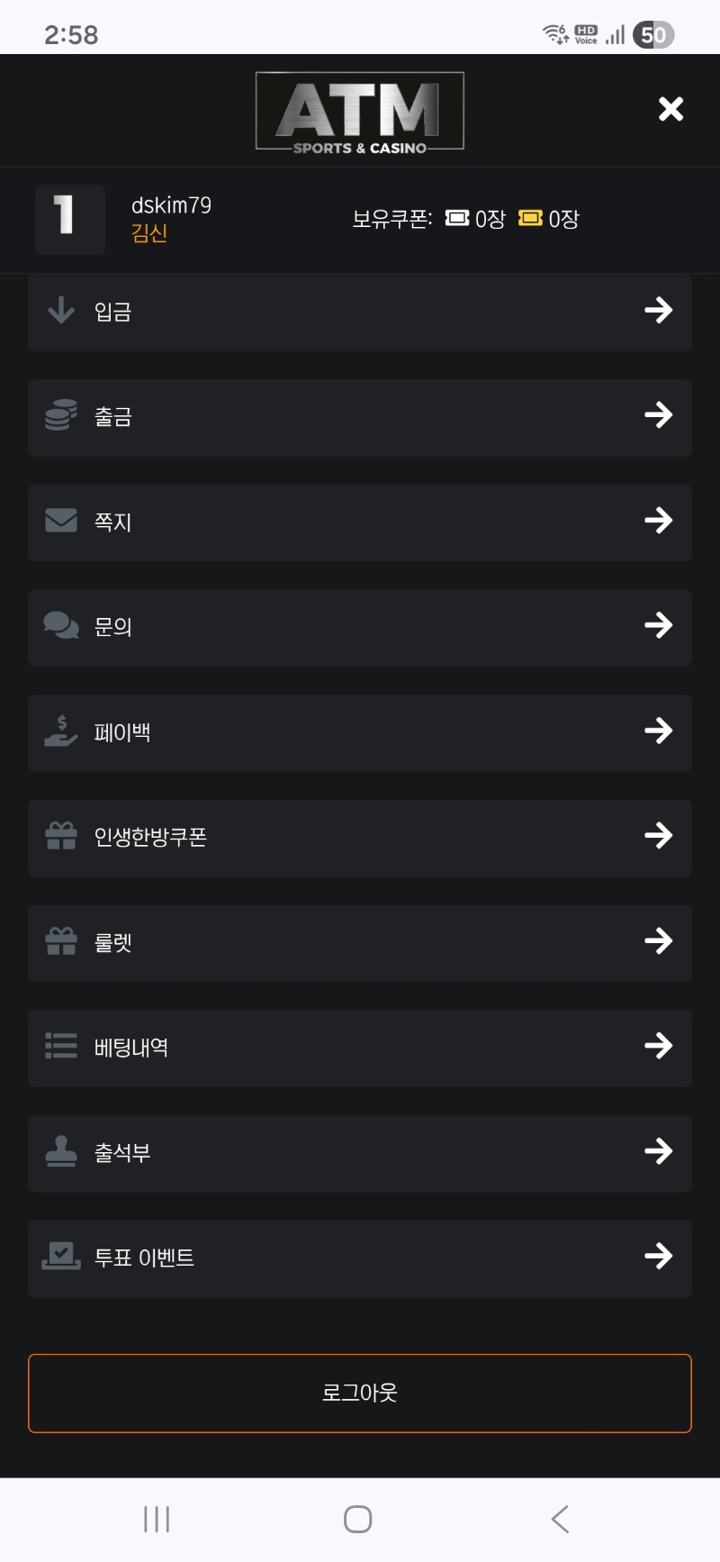Open the 입금 menu item
720x1562 pixels.
tap(360, 311)
